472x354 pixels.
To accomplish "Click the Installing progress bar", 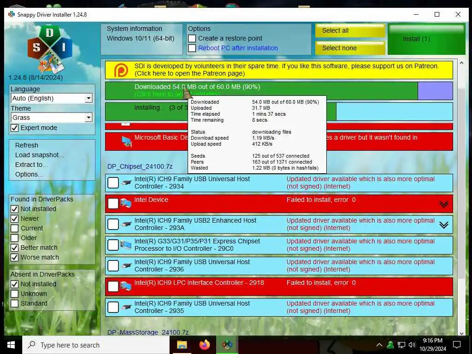I will point(279,112).
